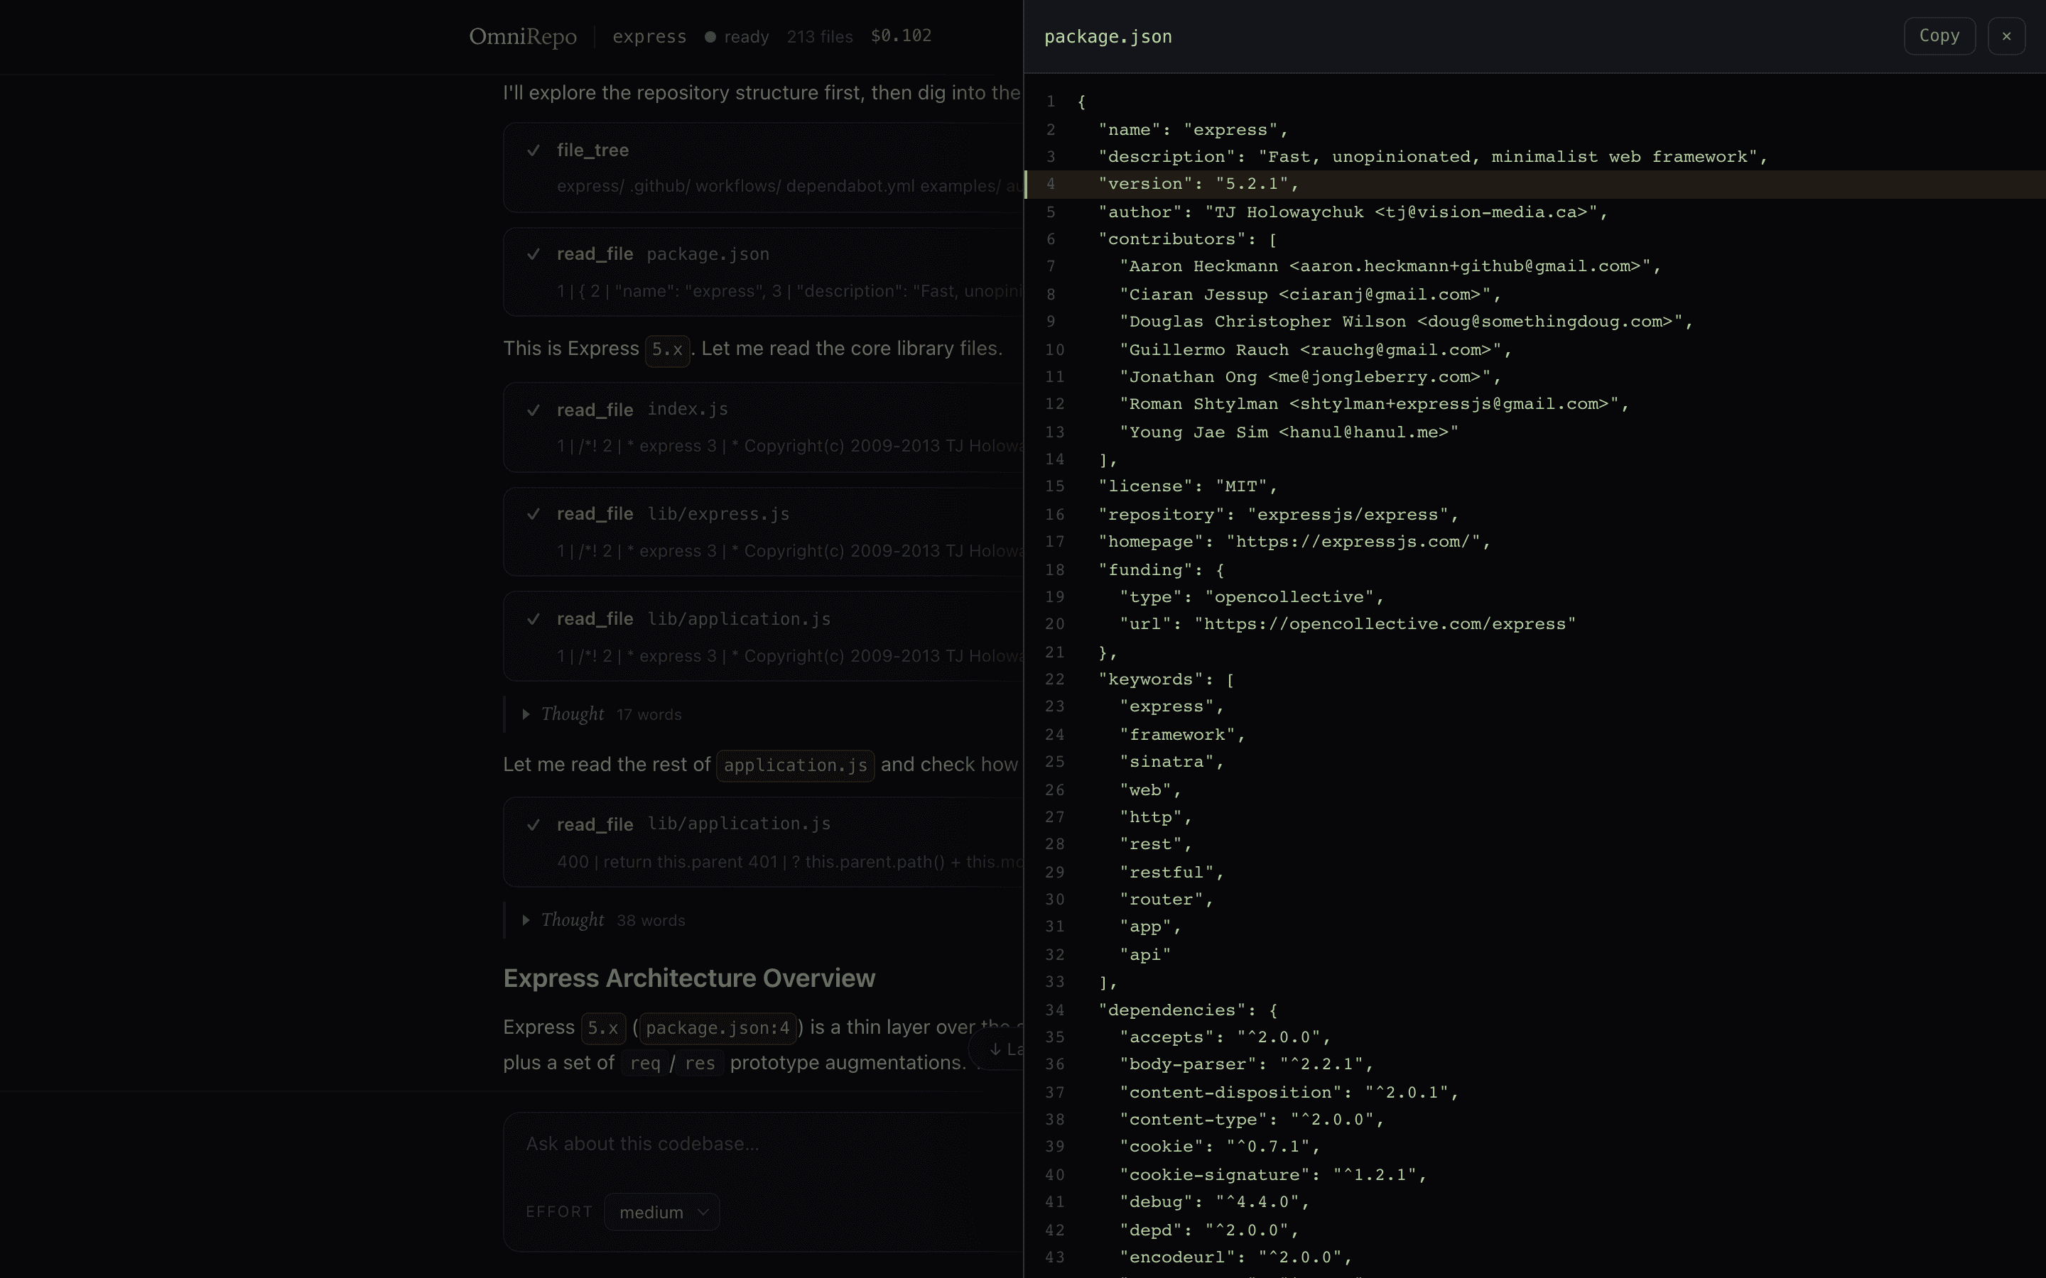Click the "repository": "expressjs/express" line

point(1534,515)
